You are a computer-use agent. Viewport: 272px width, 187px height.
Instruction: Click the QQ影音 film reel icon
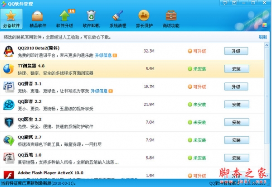(x=9, y=105)
